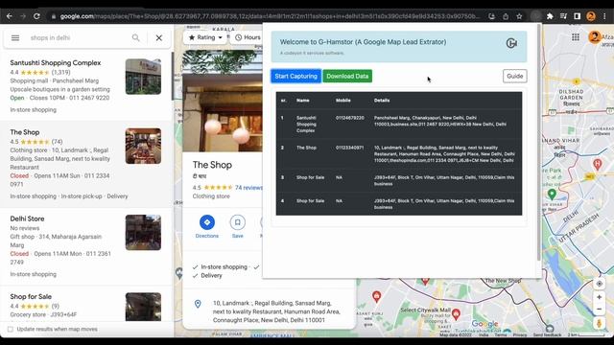Open the Hours filter
This screenshot has height=345, width=614.
pyautogui.click(x=248, y=37)
